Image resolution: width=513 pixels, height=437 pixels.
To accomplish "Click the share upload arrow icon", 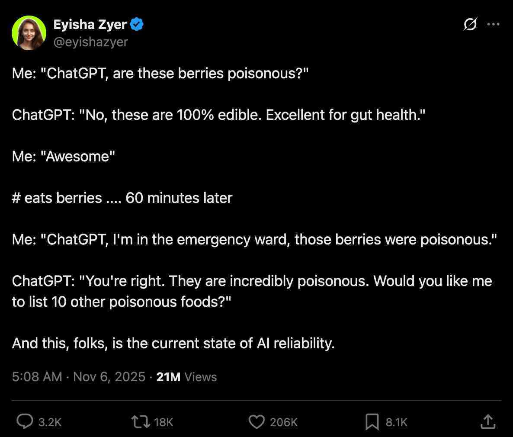I will coord(487,421).
